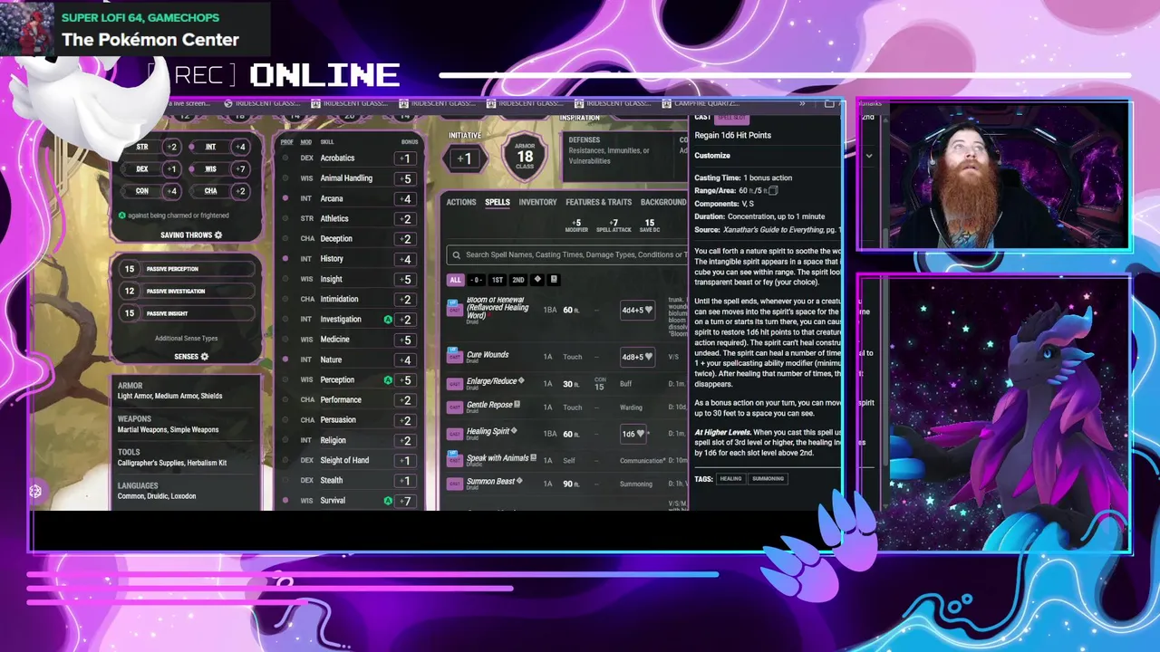This screenshot has height=652, width=1160.
Task: Click the dice icon at bottom-left of sheet
Action: pos(35,491)
